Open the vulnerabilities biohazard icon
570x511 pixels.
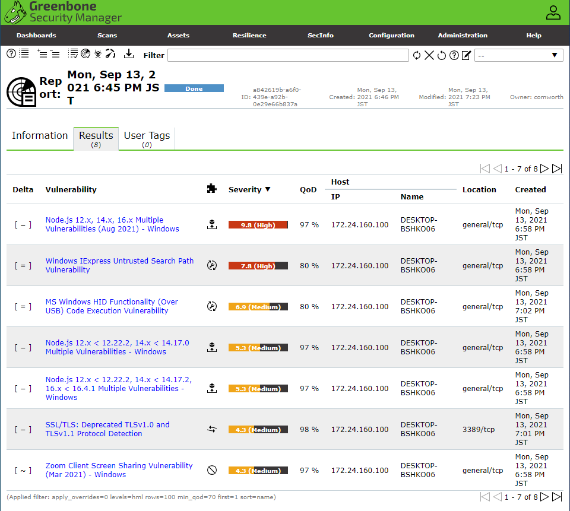click(97, 55)
